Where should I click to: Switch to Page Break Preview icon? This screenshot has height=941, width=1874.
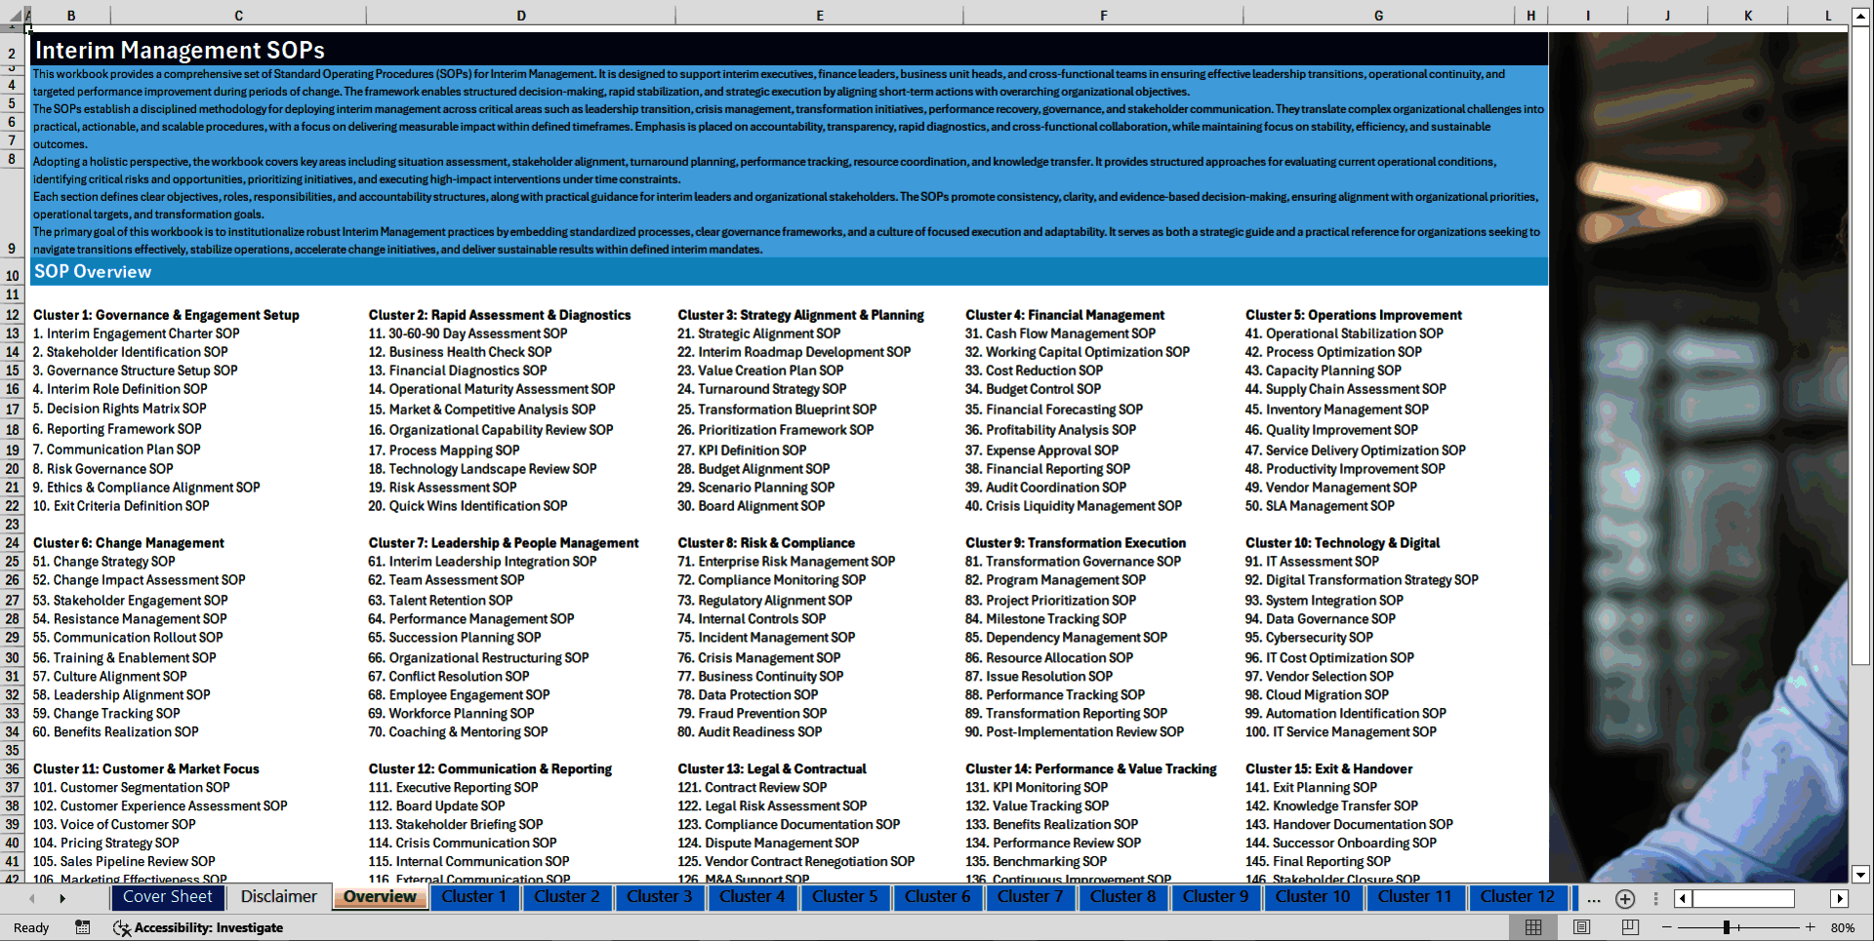1630,927
